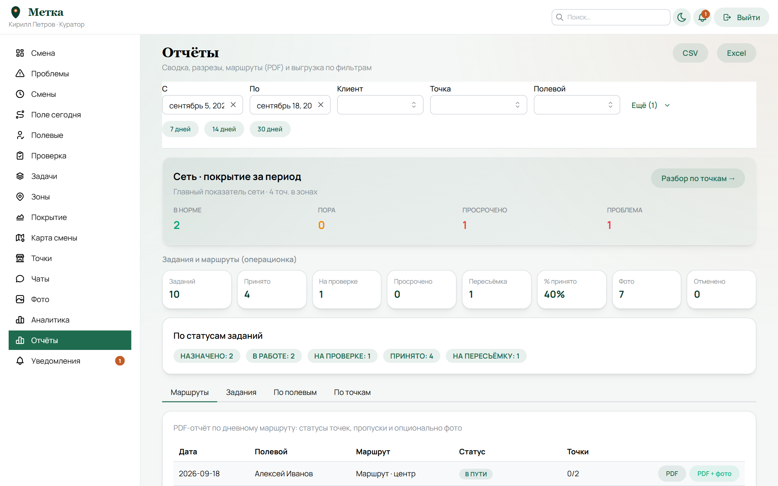Export report as CSV
Viewport: 778px width, 486px height.
[x=690, y=53]
